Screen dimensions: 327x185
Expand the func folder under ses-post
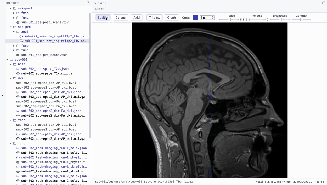point(14,18)
